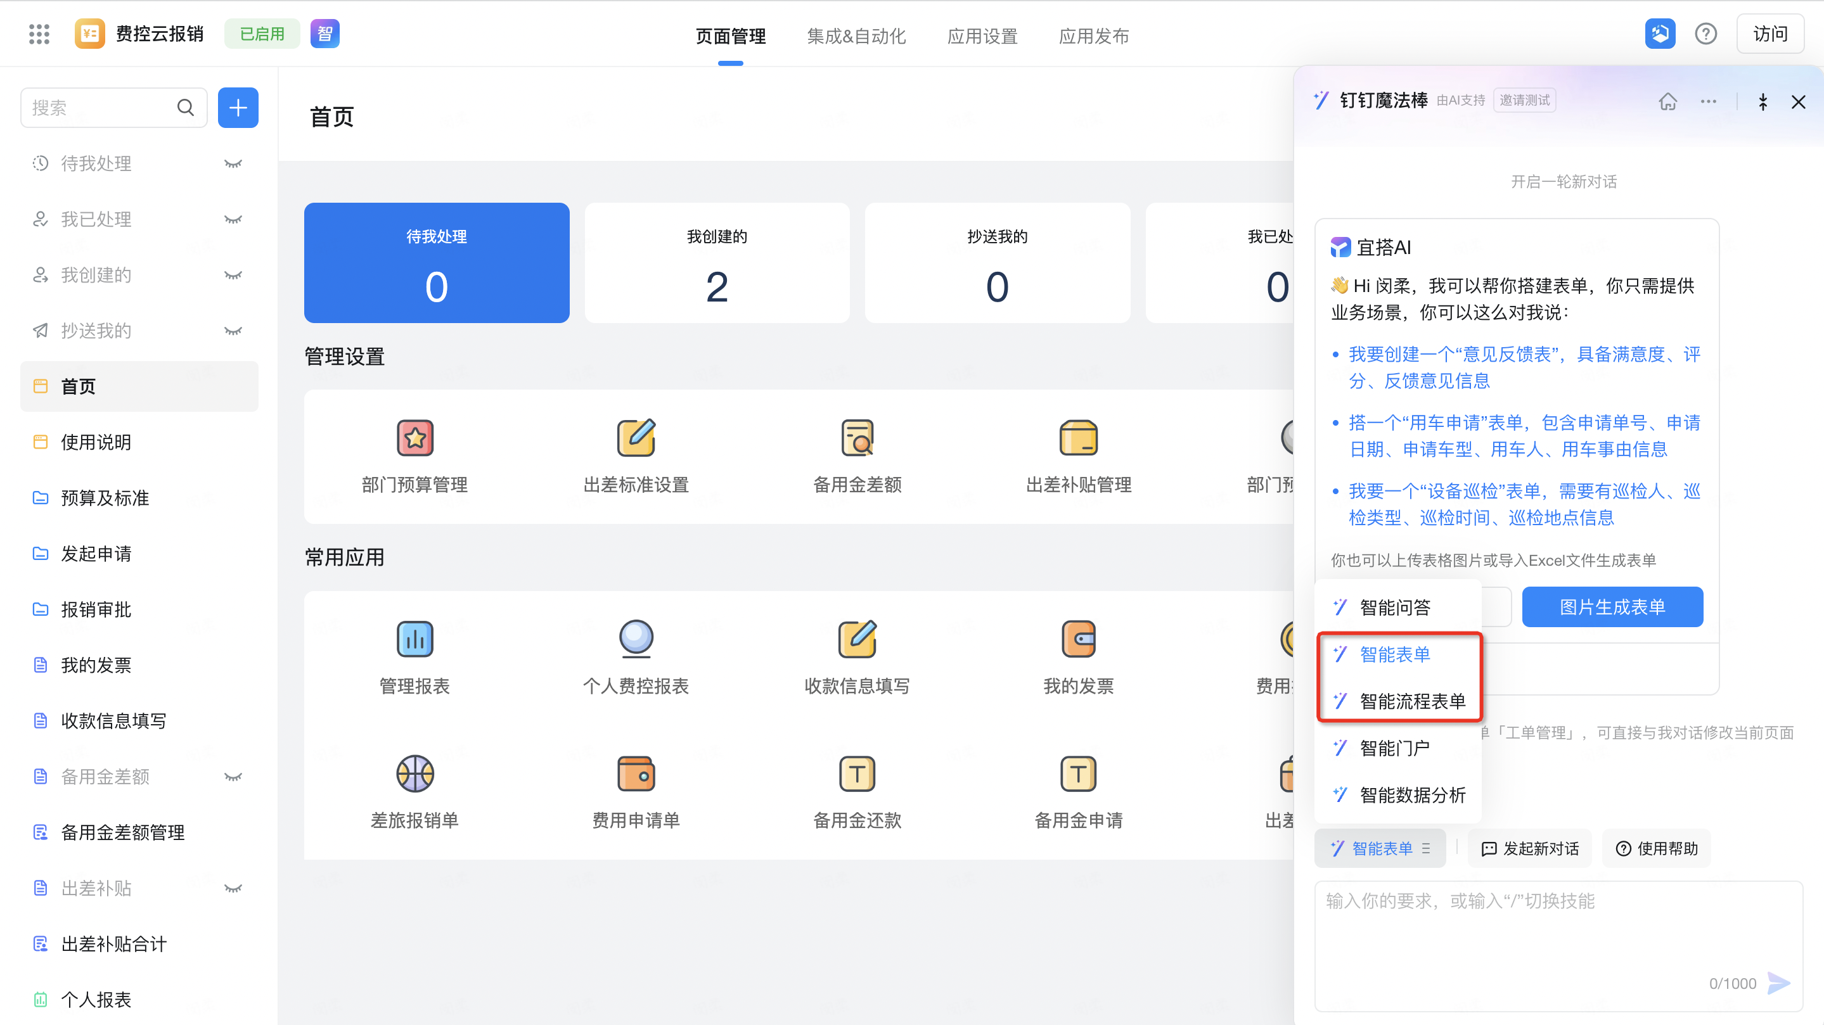The image size is (1824, 1025).
Task: Add a new page with the plus button
Action: pos(238,108)
